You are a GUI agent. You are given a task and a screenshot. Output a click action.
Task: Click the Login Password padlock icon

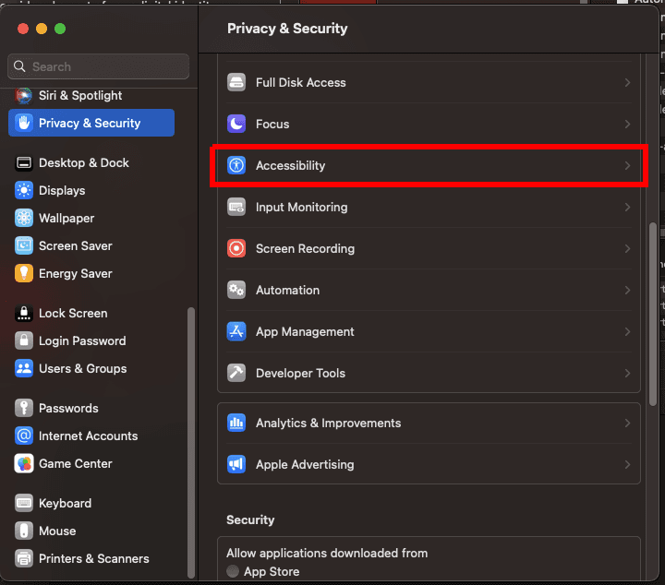pos(24,340)
